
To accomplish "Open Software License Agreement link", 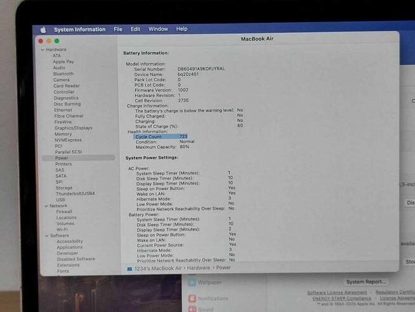I will point(337,293).
